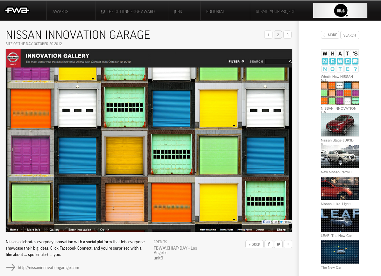Click the plus share button
The height and width of the screenshot is (276, 381).
click(288, 244)
